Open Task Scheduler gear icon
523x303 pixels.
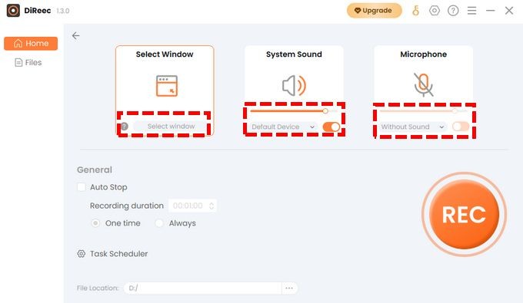[x=81, y=254]
